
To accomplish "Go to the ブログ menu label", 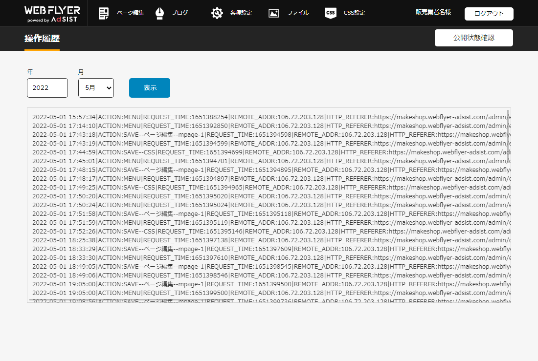I will [179, 13].
